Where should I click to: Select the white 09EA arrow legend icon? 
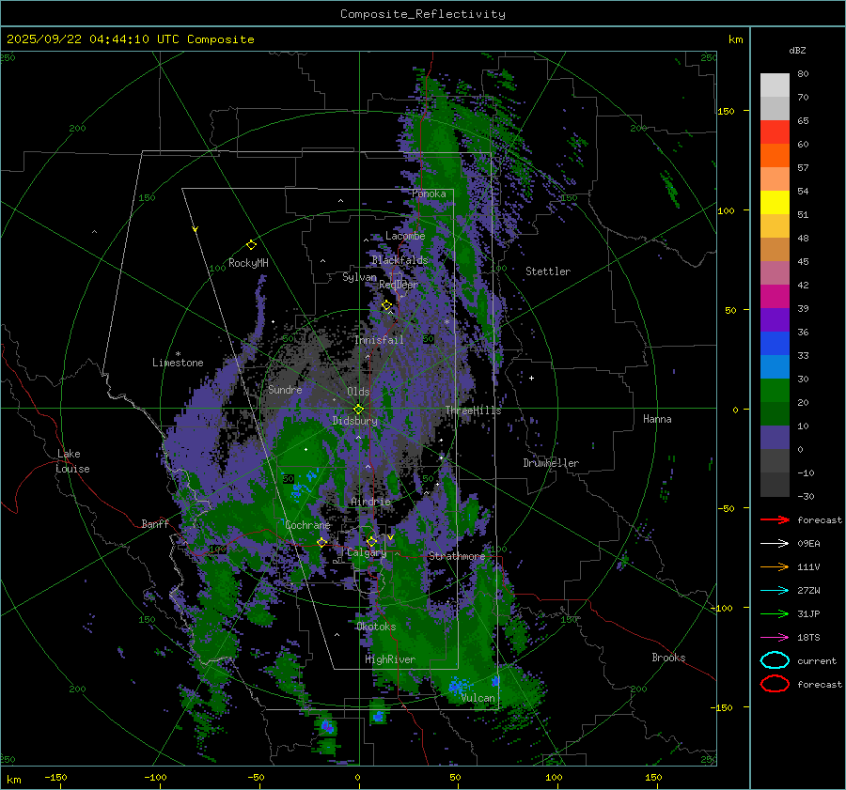coord(774,543)
